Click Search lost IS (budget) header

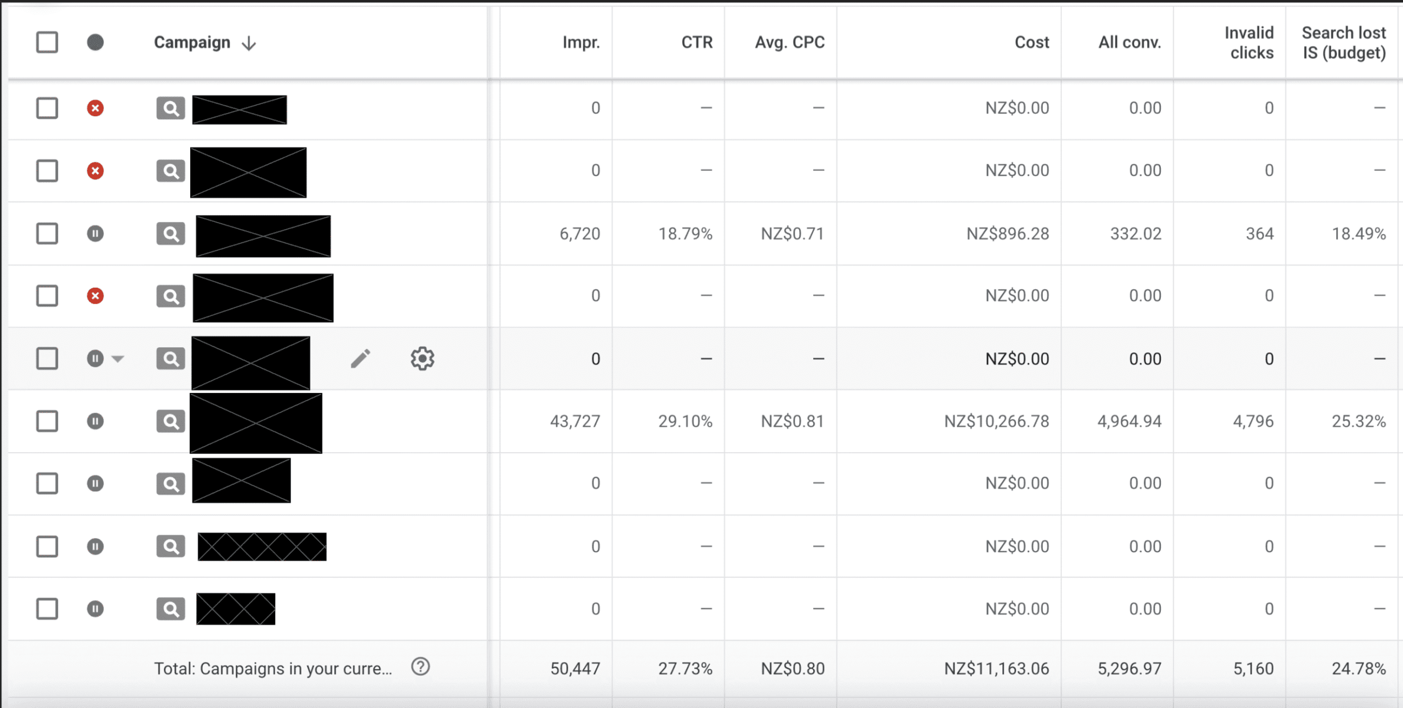click(x=1344, y=43)
